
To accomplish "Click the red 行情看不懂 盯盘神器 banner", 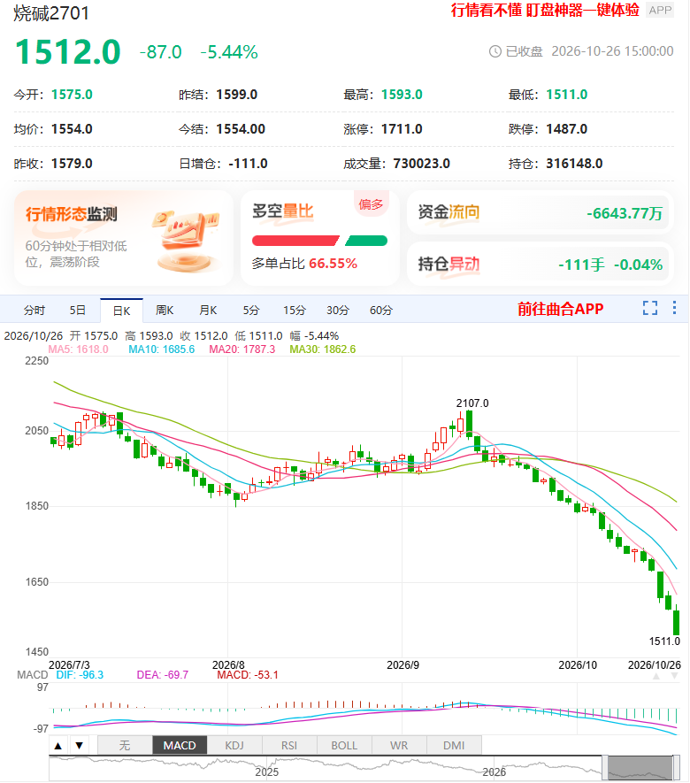I will [545, 10].
